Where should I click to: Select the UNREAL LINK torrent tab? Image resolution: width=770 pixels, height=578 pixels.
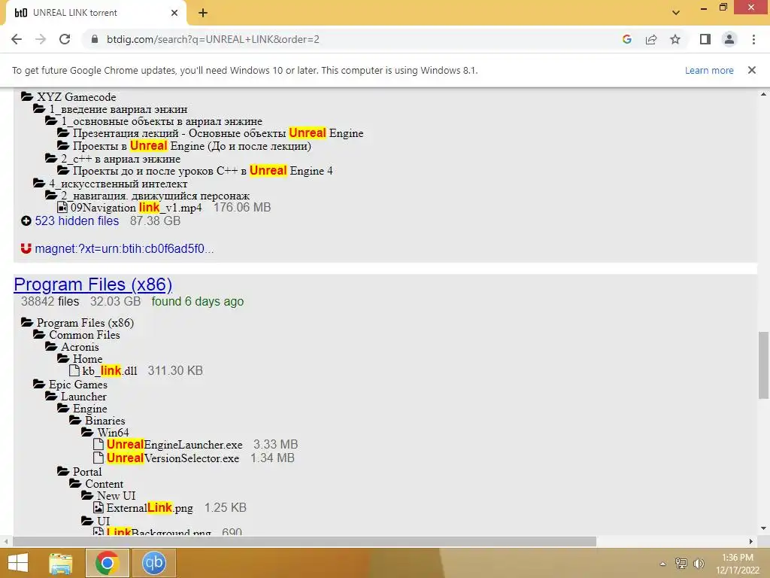point(95,13)
